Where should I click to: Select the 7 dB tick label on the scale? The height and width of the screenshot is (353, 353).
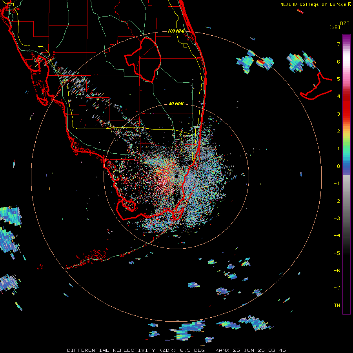(x=338, y=44)
